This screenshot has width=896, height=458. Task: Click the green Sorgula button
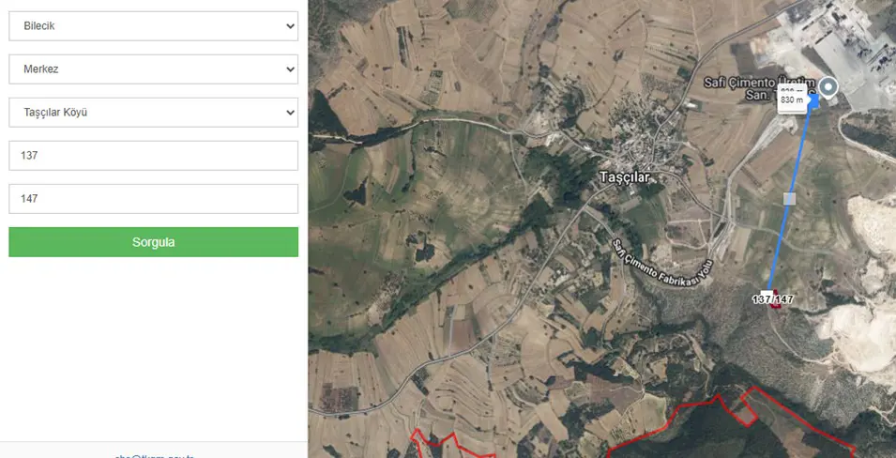153,242
